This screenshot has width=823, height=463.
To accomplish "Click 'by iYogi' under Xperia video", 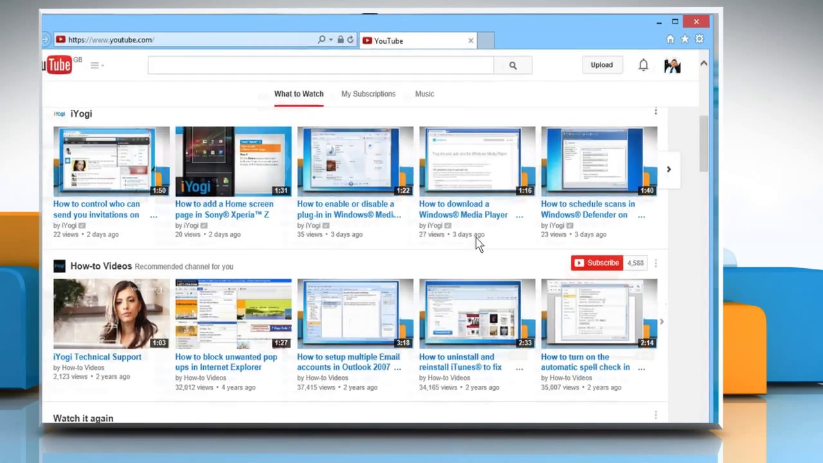I will (x=186, y=226).
